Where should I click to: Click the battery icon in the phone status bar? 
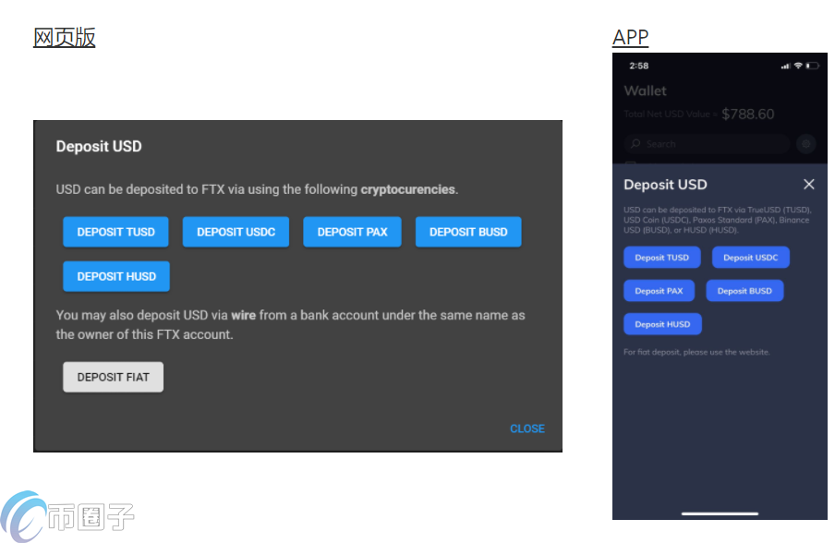pos(813,66)
